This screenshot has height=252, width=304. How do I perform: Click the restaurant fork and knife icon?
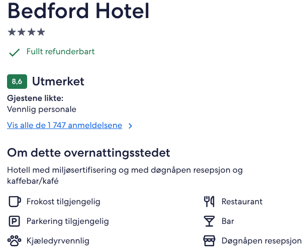[209, 201]
